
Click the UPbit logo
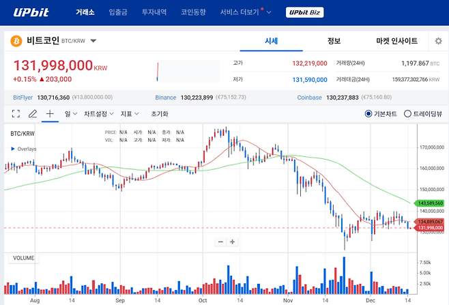click(31, 12)
